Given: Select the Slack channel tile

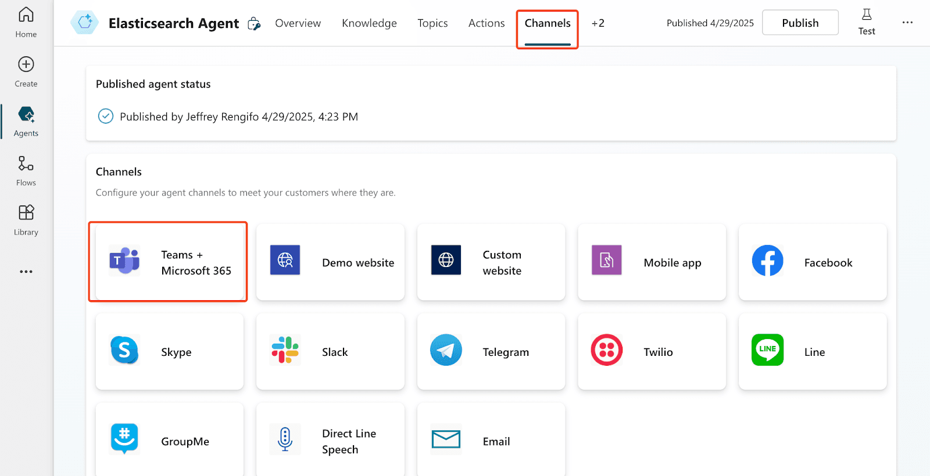Looking at the screenshot, I should (x=330, y=352).
